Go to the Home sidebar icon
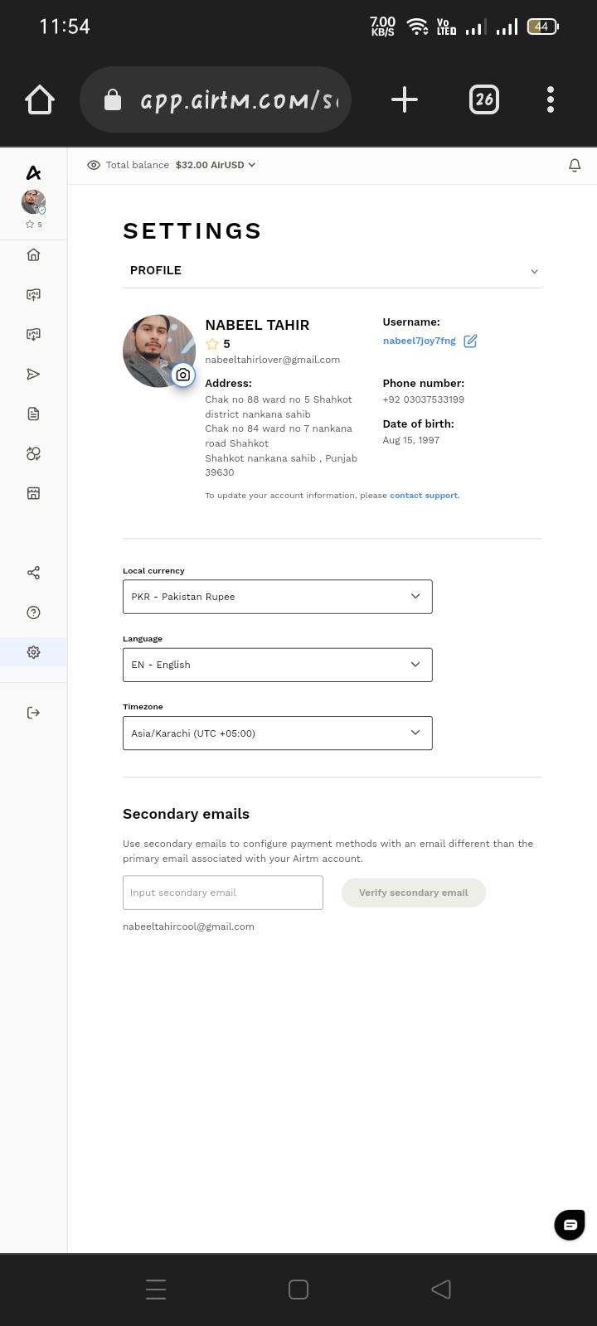The image size is (597, 1326). (33, 254)
